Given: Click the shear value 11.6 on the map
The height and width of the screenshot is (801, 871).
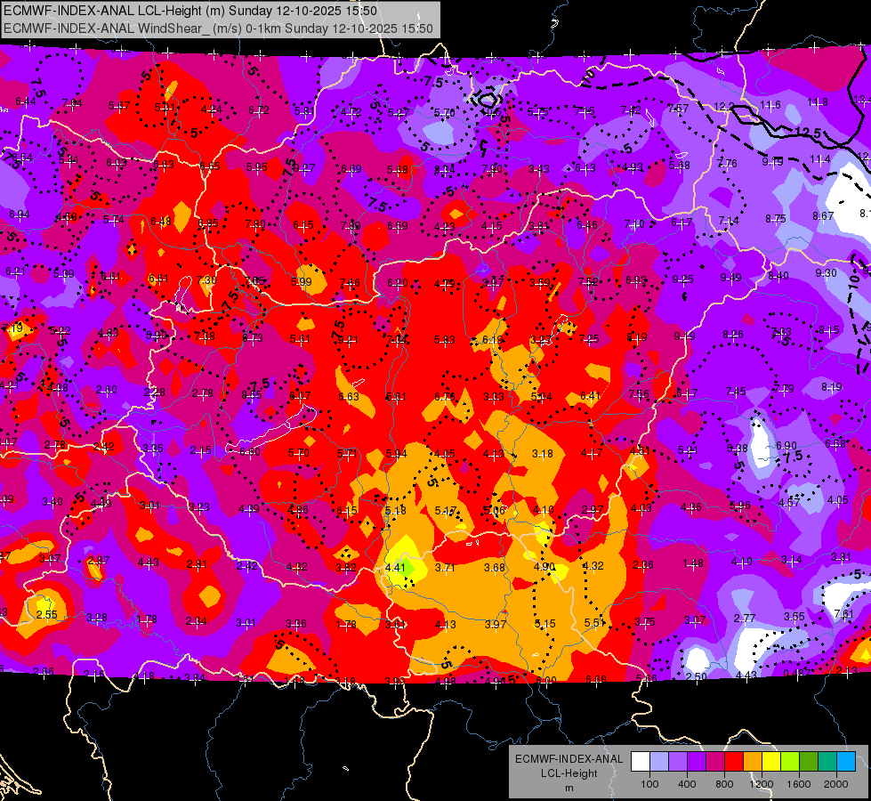Looking at the screenshot, I should tap(770, 104).
